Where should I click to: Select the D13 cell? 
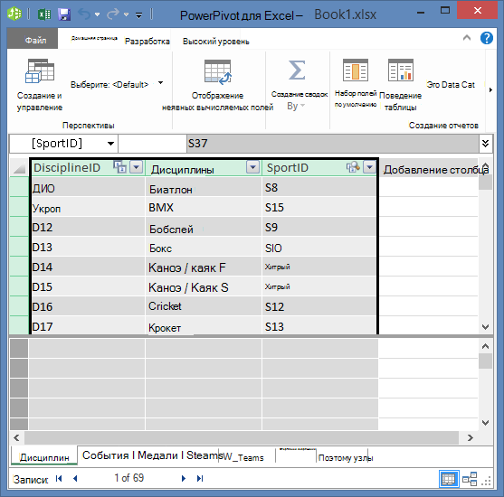coord(88,248)
